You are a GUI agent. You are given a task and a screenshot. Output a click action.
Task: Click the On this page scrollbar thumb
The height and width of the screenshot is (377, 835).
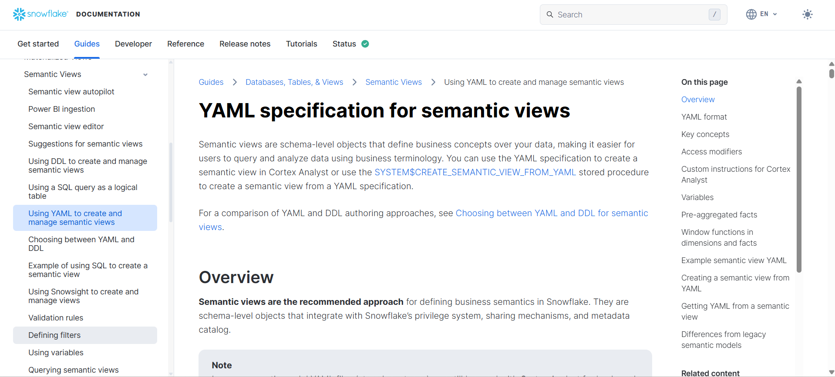(x=799, y=179)
